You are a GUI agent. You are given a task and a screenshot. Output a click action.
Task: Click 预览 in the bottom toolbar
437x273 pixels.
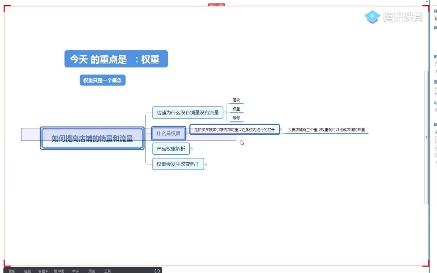click(x=92, y=271)
